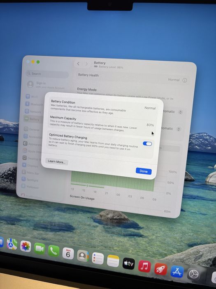
Task: Click the red rocket dock icon
Action: pyautogui.click(x=161, y=269)
